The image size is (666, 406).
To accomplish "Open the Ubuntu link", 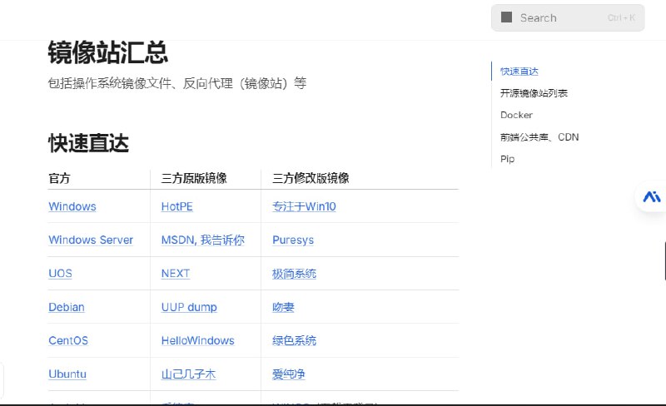I will (67, 374).
